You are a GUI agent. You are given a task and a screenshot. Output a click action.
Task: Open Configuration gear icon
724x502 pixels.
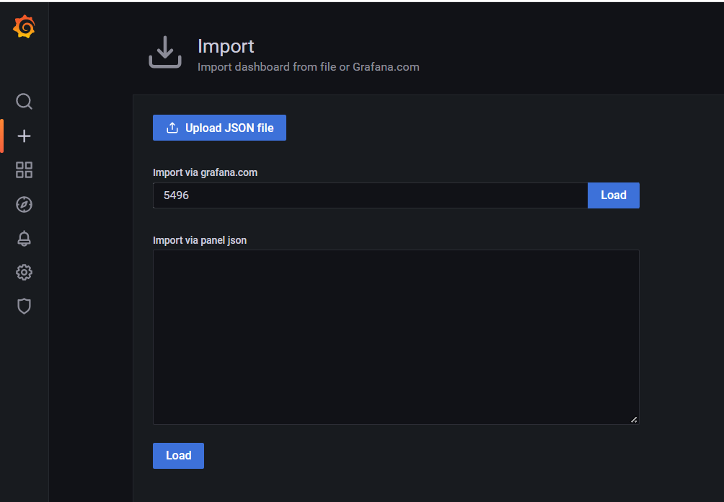pyautogui.click(x=24, y=272)
